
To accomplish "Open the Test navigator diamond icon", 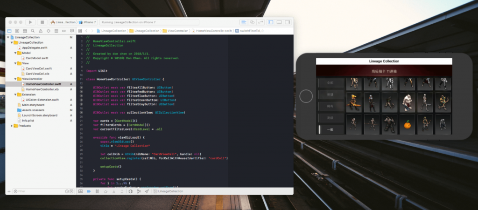I will (49, 31).
